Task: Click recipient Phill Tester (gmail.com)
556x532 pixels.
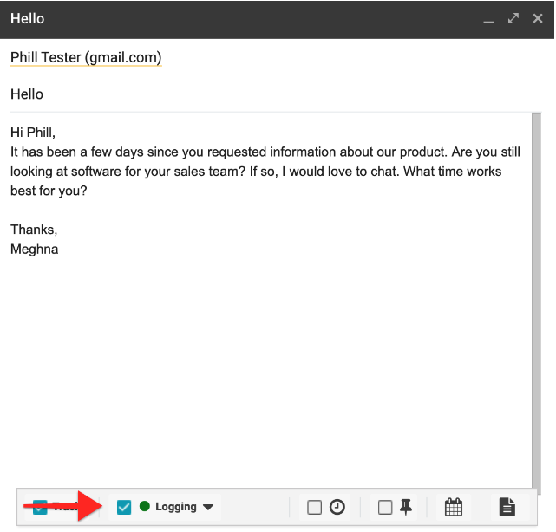Action: pyautogui.click(x=86, y=57)
